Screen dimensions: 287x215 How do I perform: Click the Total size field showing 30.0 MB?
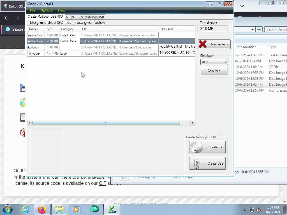click(214, 29)
